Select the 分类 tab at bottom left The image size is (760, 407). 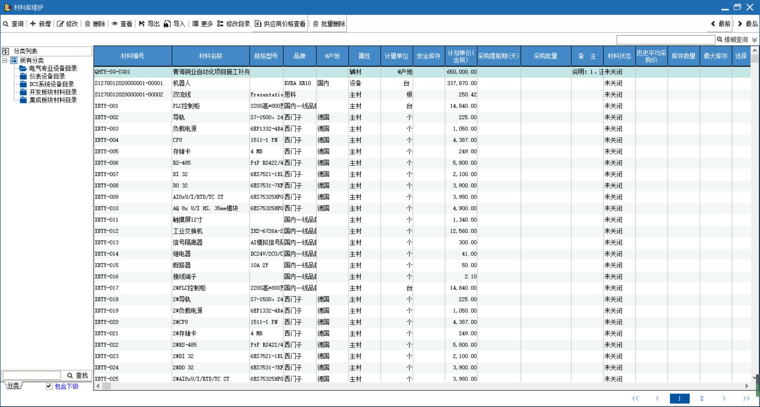click(x=13, y=386)
